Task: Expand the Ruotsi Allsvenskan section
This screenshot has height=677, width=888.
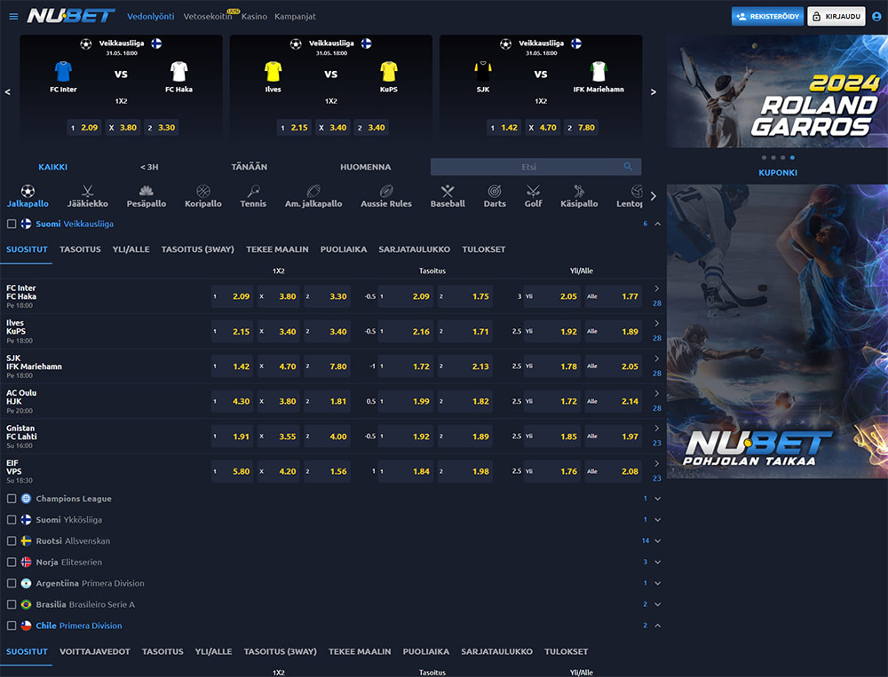Action: point(657,541)
